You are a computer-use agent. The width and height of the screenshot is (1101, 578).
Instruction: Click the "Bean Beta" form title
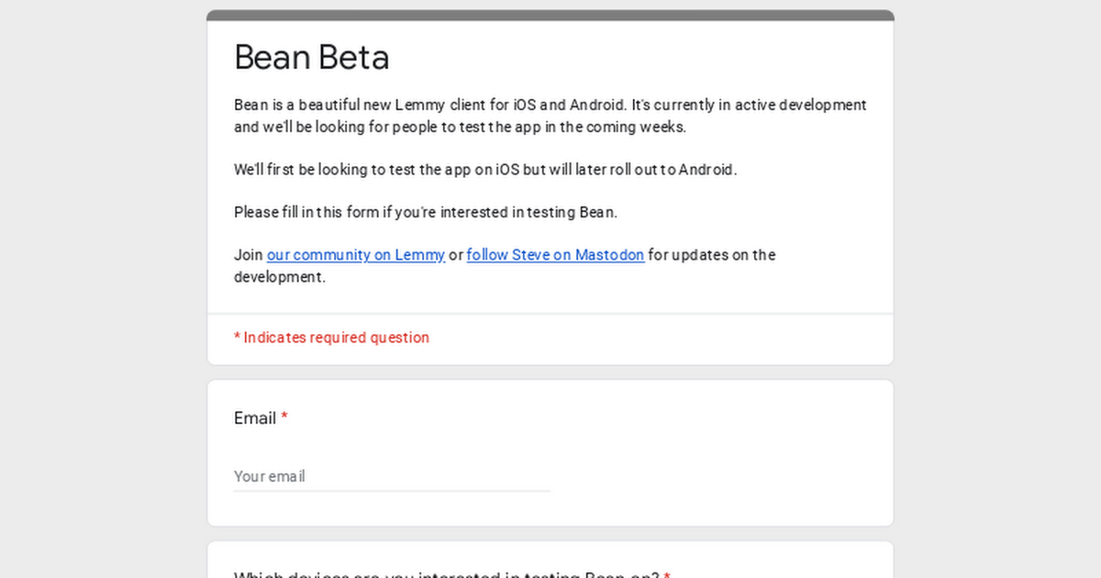click(312, 57)
